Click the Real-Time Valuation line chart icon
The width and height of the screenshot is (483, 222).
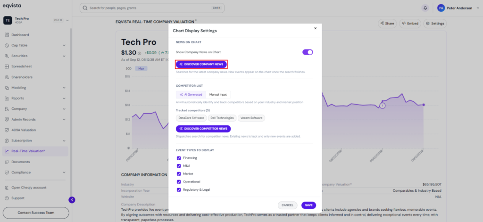(7, 151)
